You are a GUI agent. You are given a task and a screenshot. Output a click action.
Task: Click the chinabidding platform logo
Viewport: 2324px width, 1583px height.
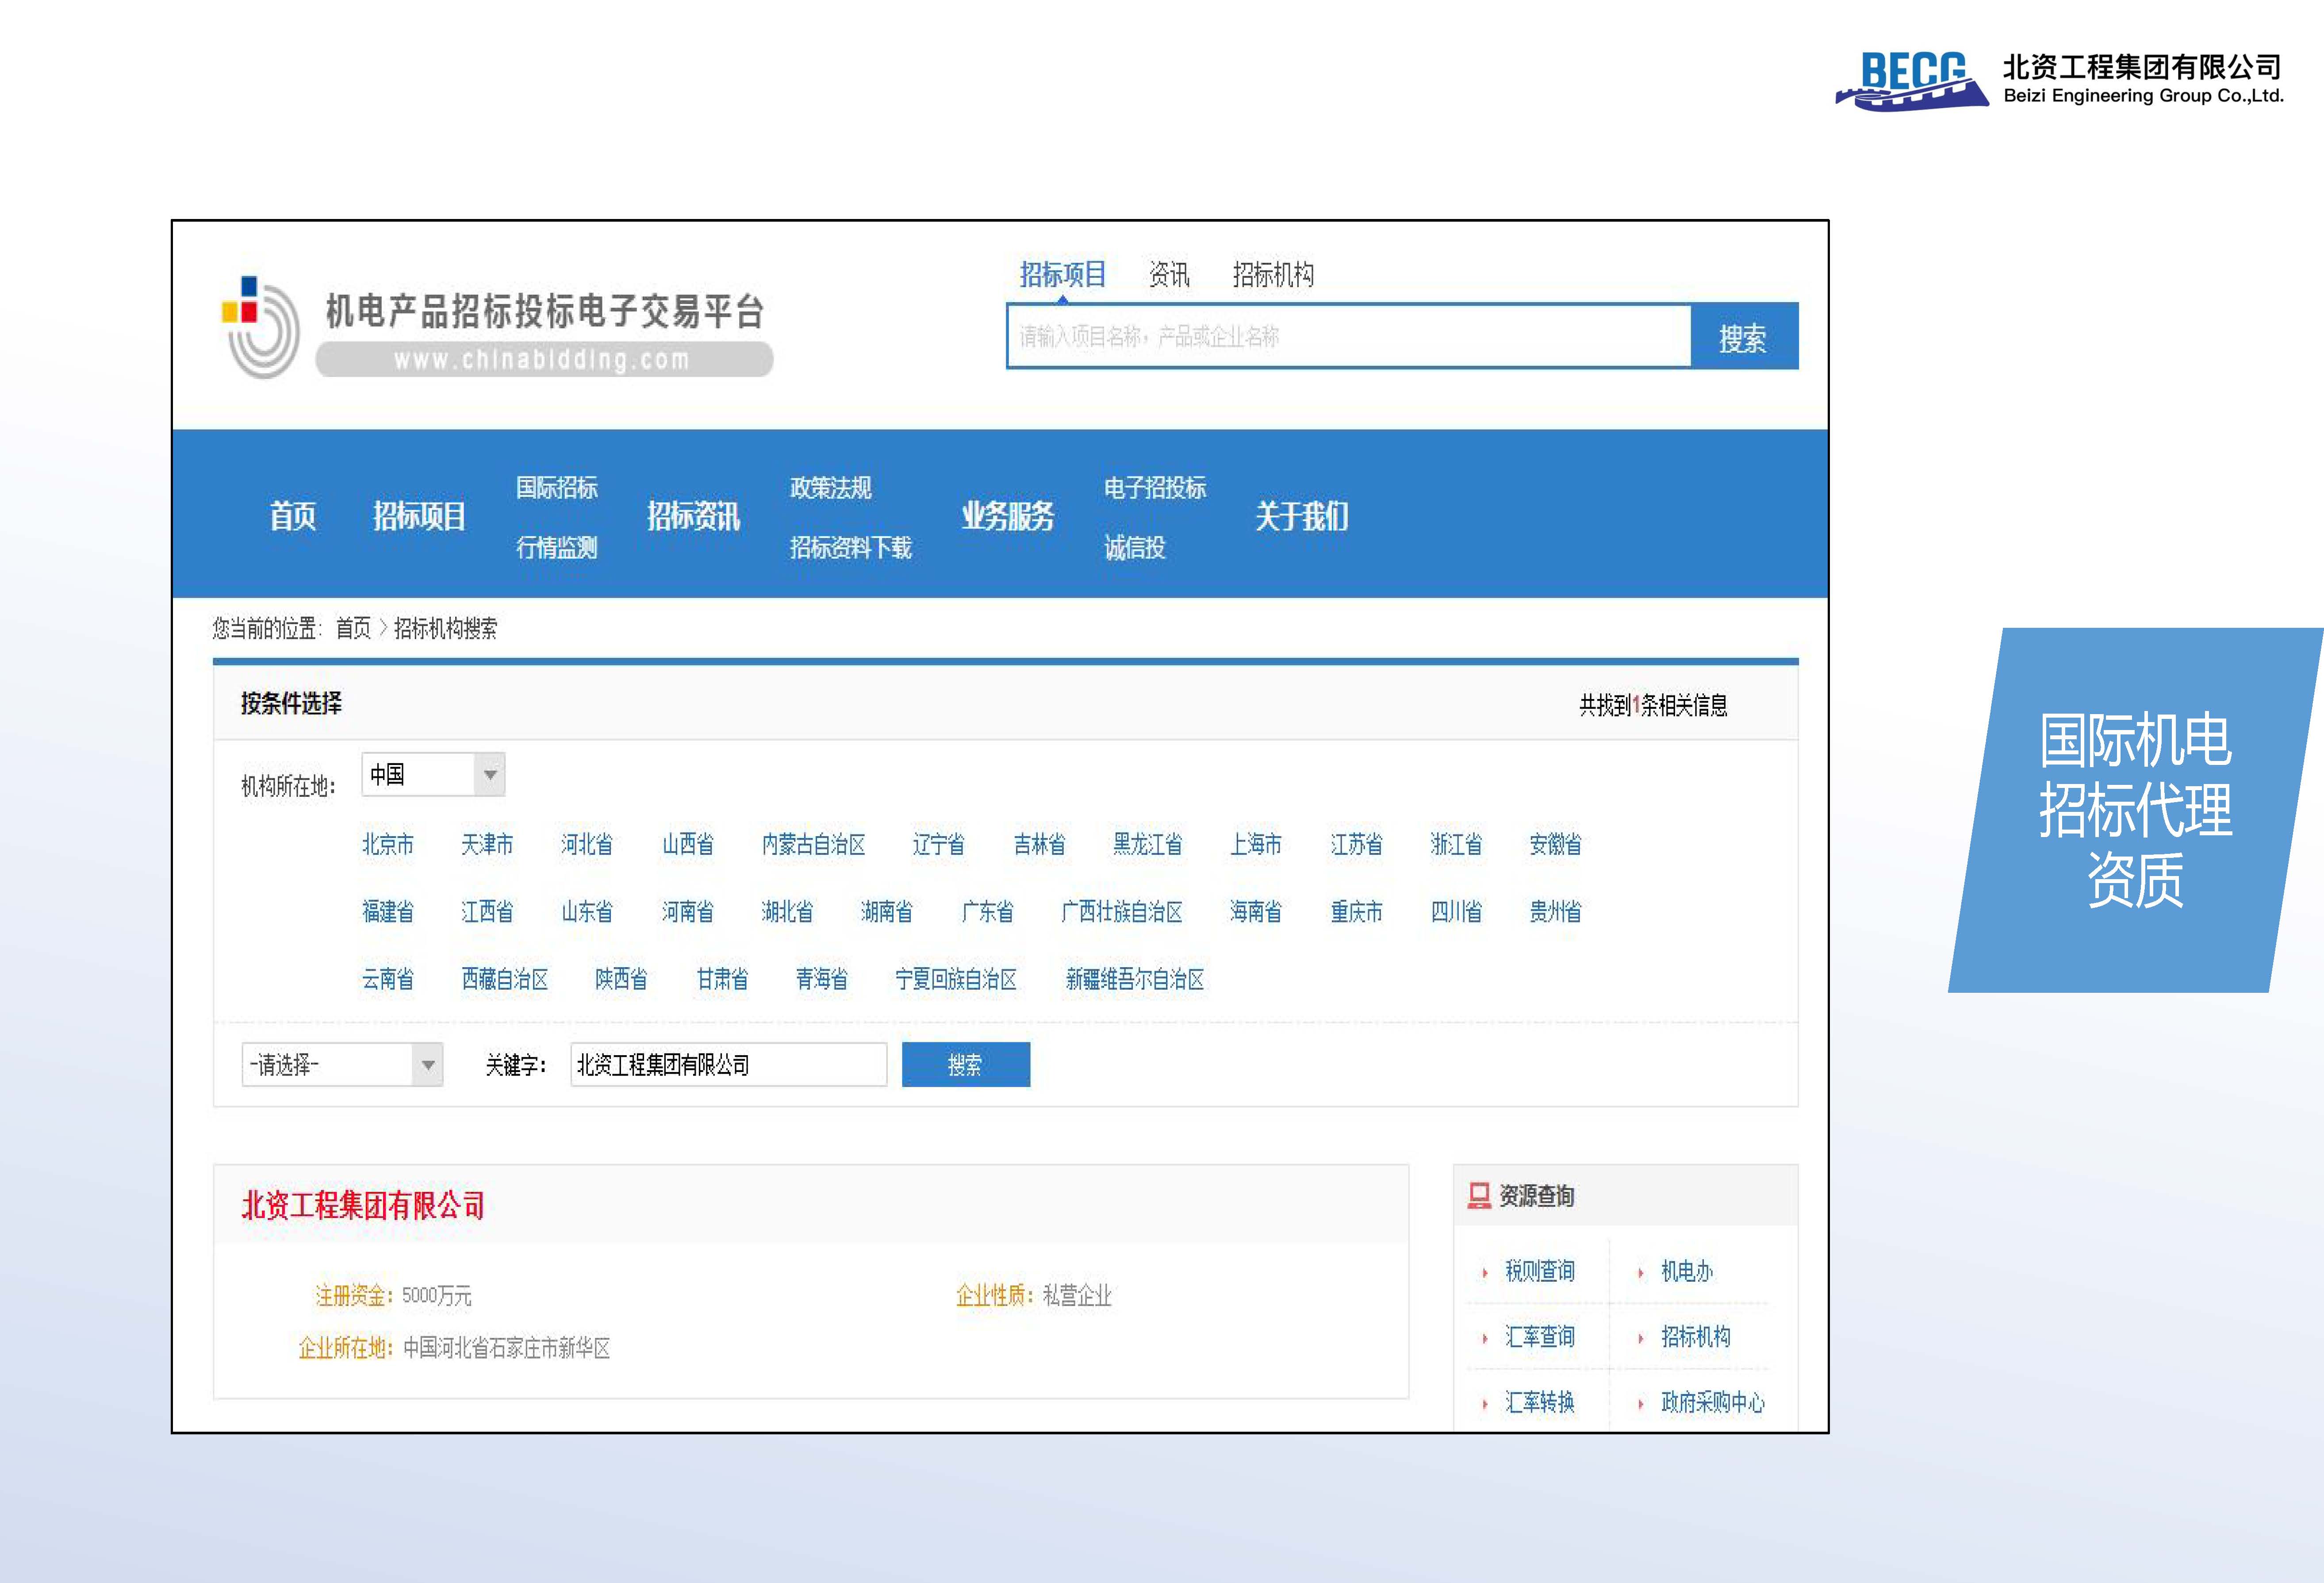pos(497,327)
